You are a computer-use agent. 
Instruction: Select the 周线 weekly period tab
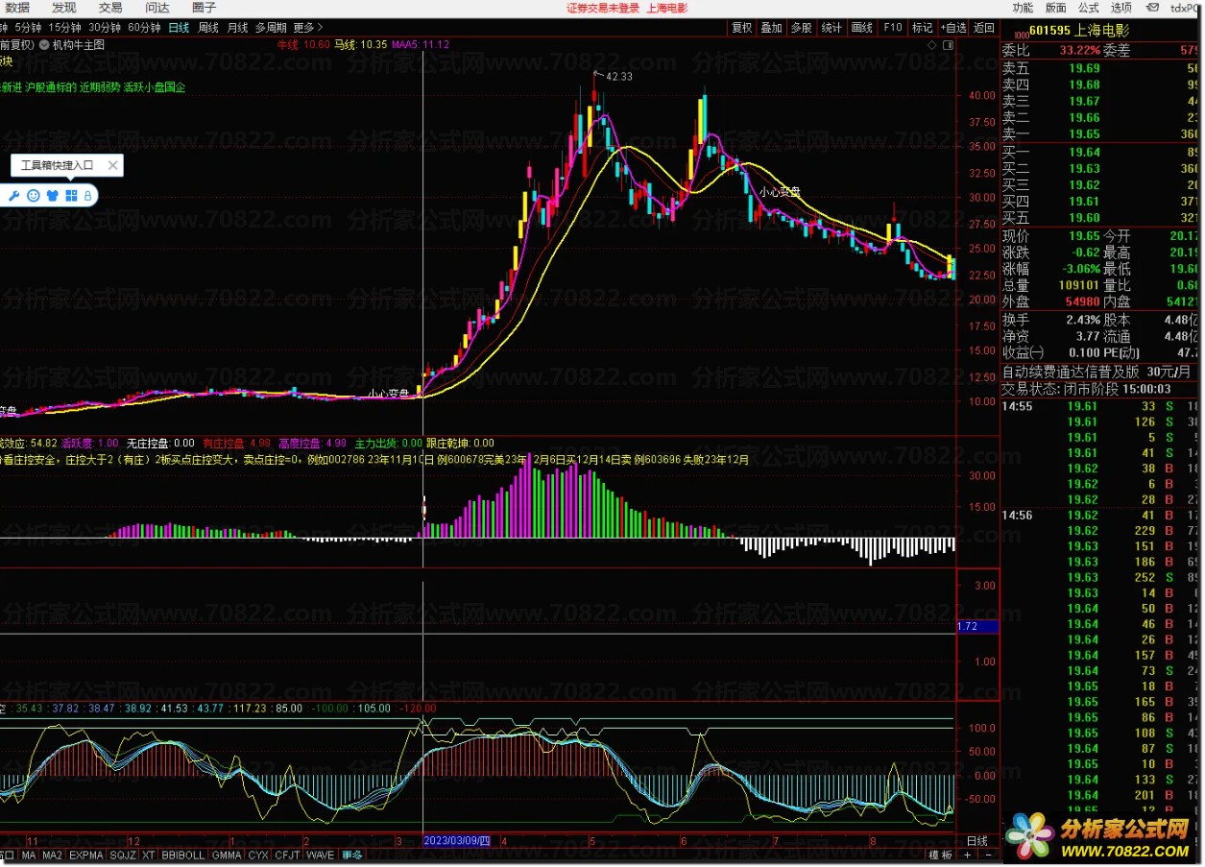click(208, 28)
